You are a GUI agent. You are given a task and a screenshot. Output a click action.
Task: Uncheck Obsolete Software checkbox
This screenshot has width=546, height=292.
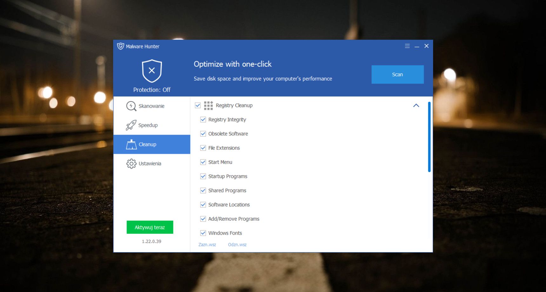[x=203, y=134]
